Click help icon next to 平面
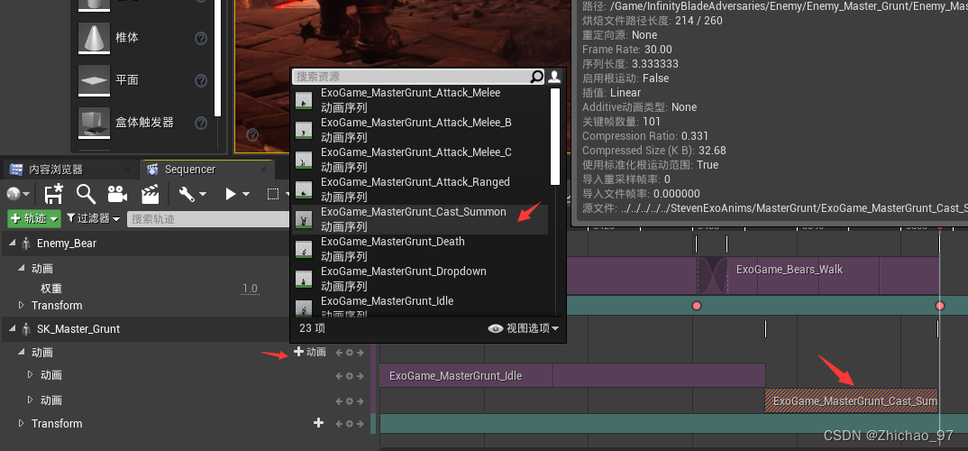Viewport: 968px width, 451px height. pos(201,80)
